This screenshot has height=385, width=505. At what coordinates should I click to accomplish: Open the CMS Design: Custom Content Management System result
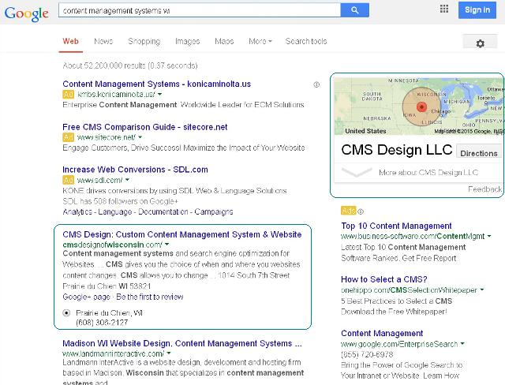tap(182, 234)
